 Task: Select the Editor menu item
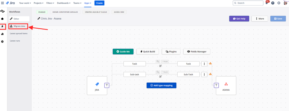coord(19,19)
